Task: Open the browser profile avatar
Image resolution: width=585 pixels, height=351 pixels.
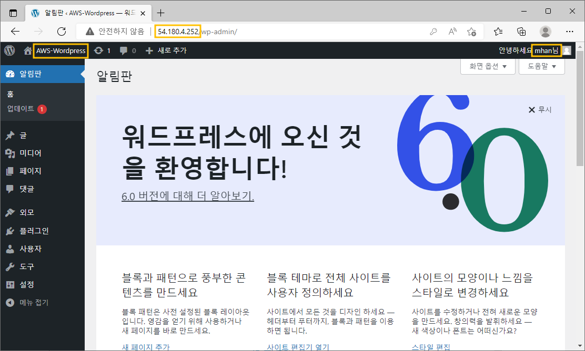Action: pos(546,32)
